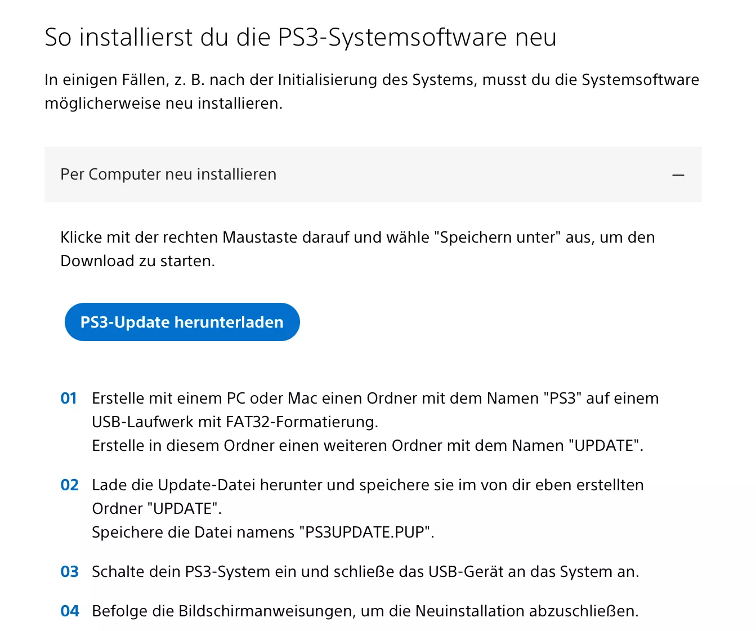Select the step number 04 marker
This screenshot has width=756, height=631.
[69, 611]
